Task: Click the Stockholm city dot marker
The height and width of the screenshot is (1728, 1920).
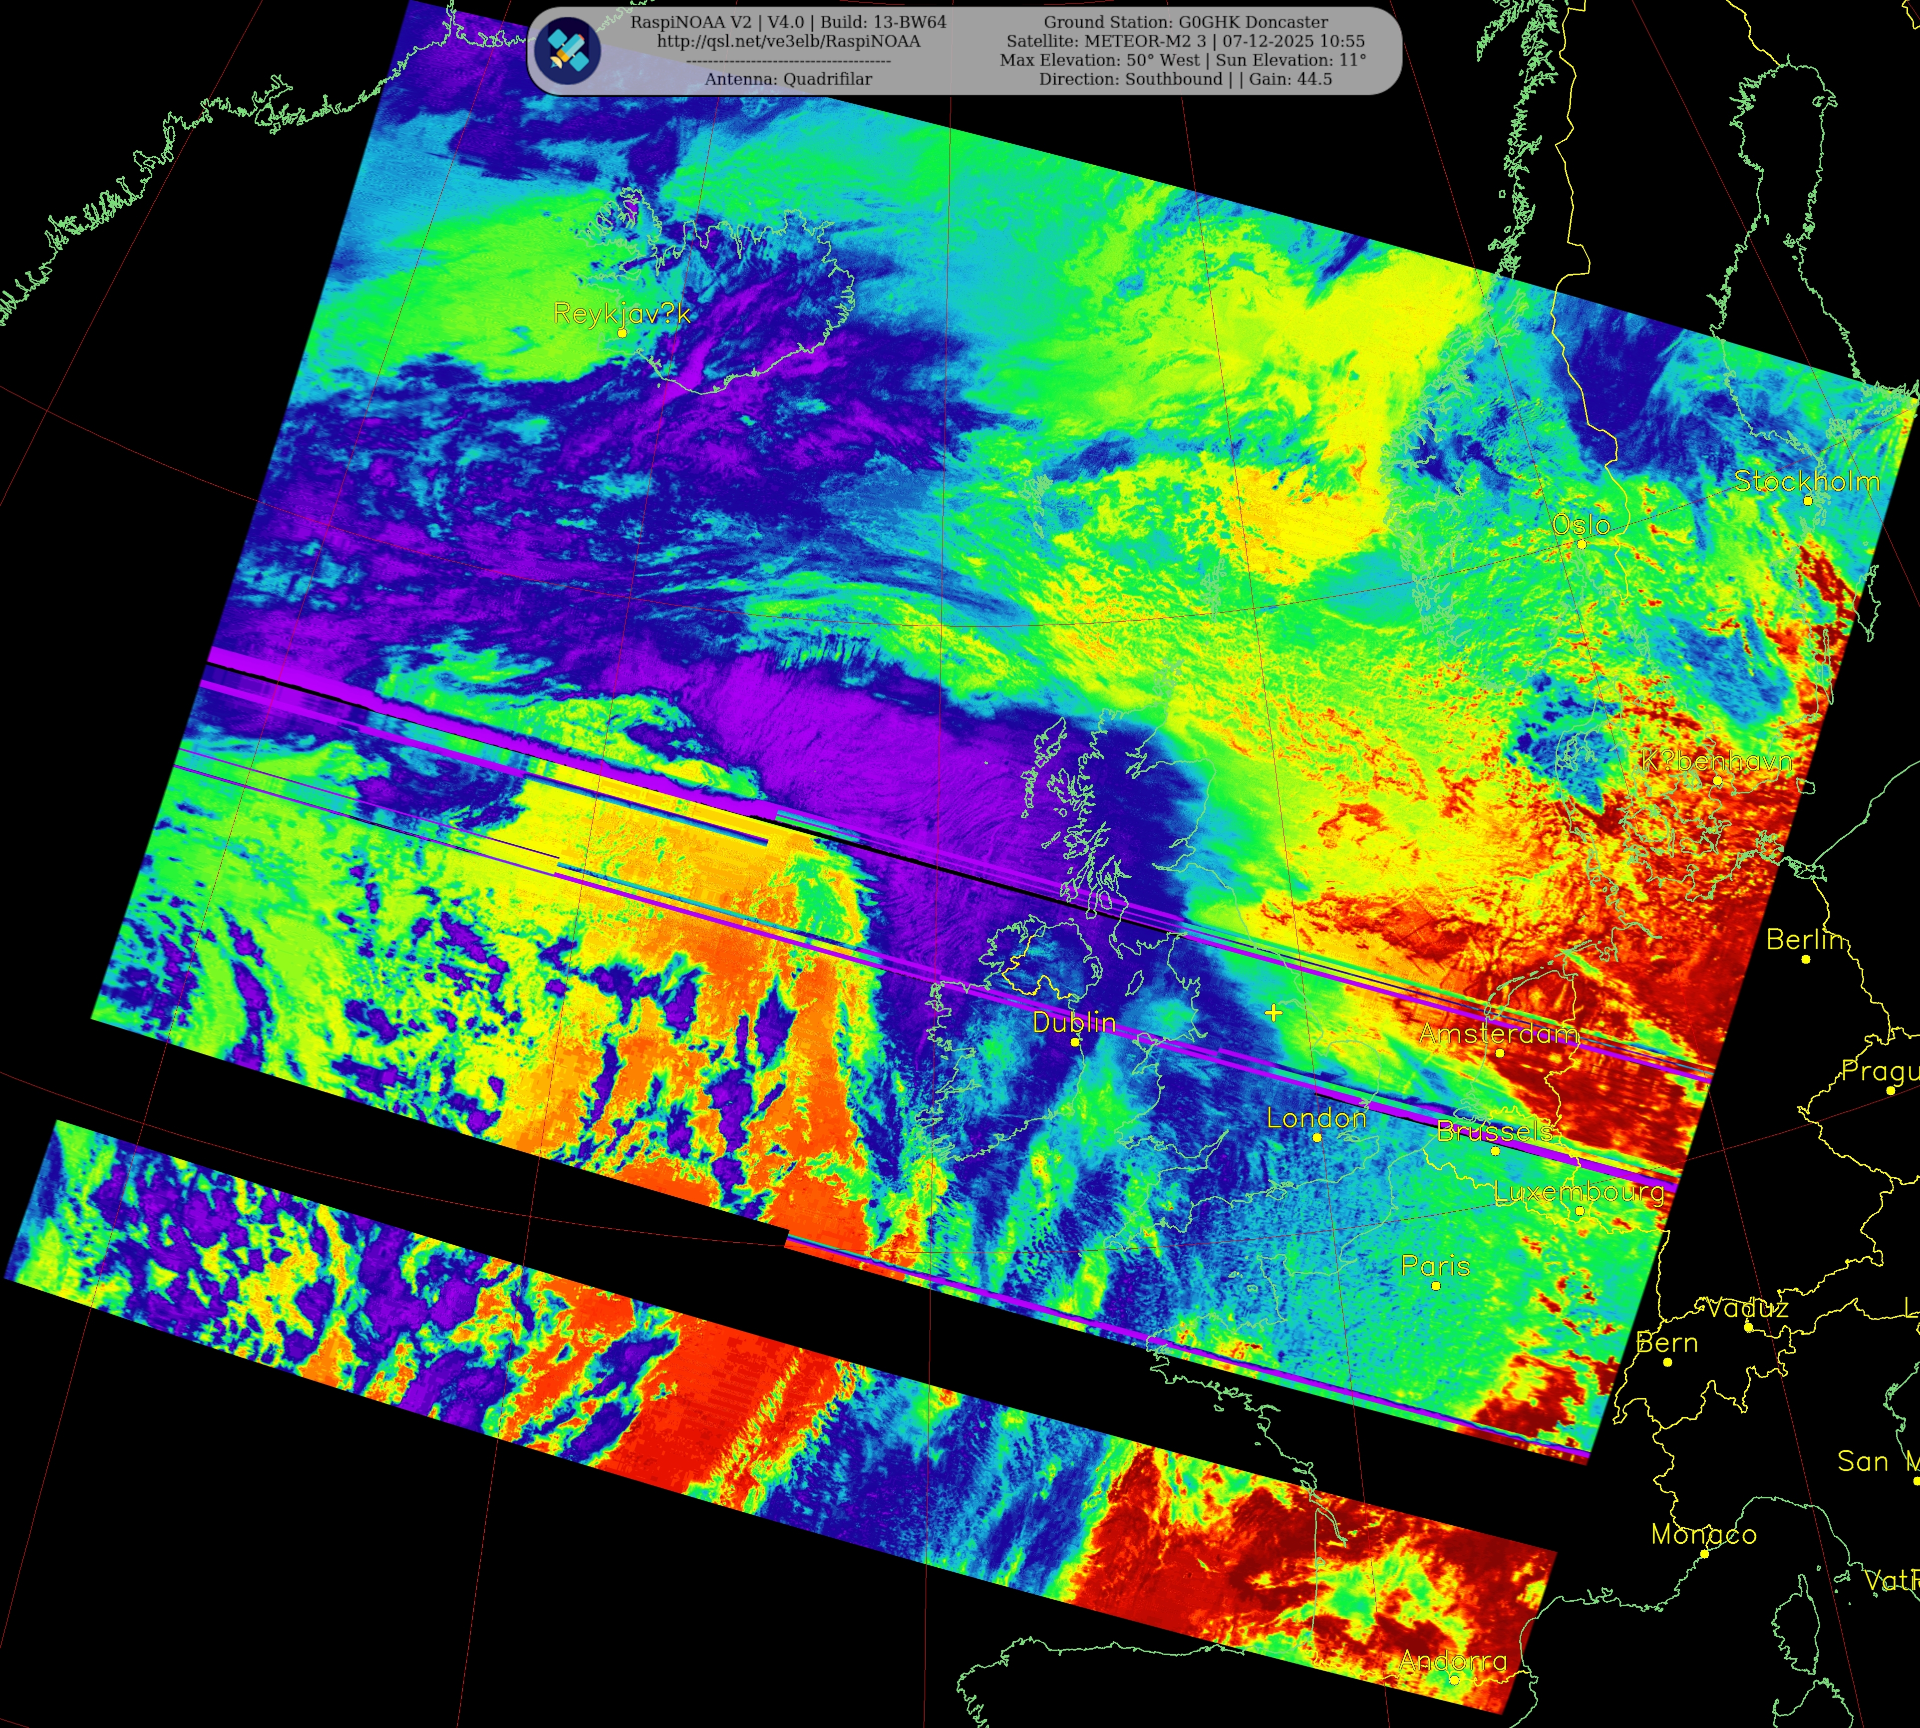Action: (x=1808, y=500)
